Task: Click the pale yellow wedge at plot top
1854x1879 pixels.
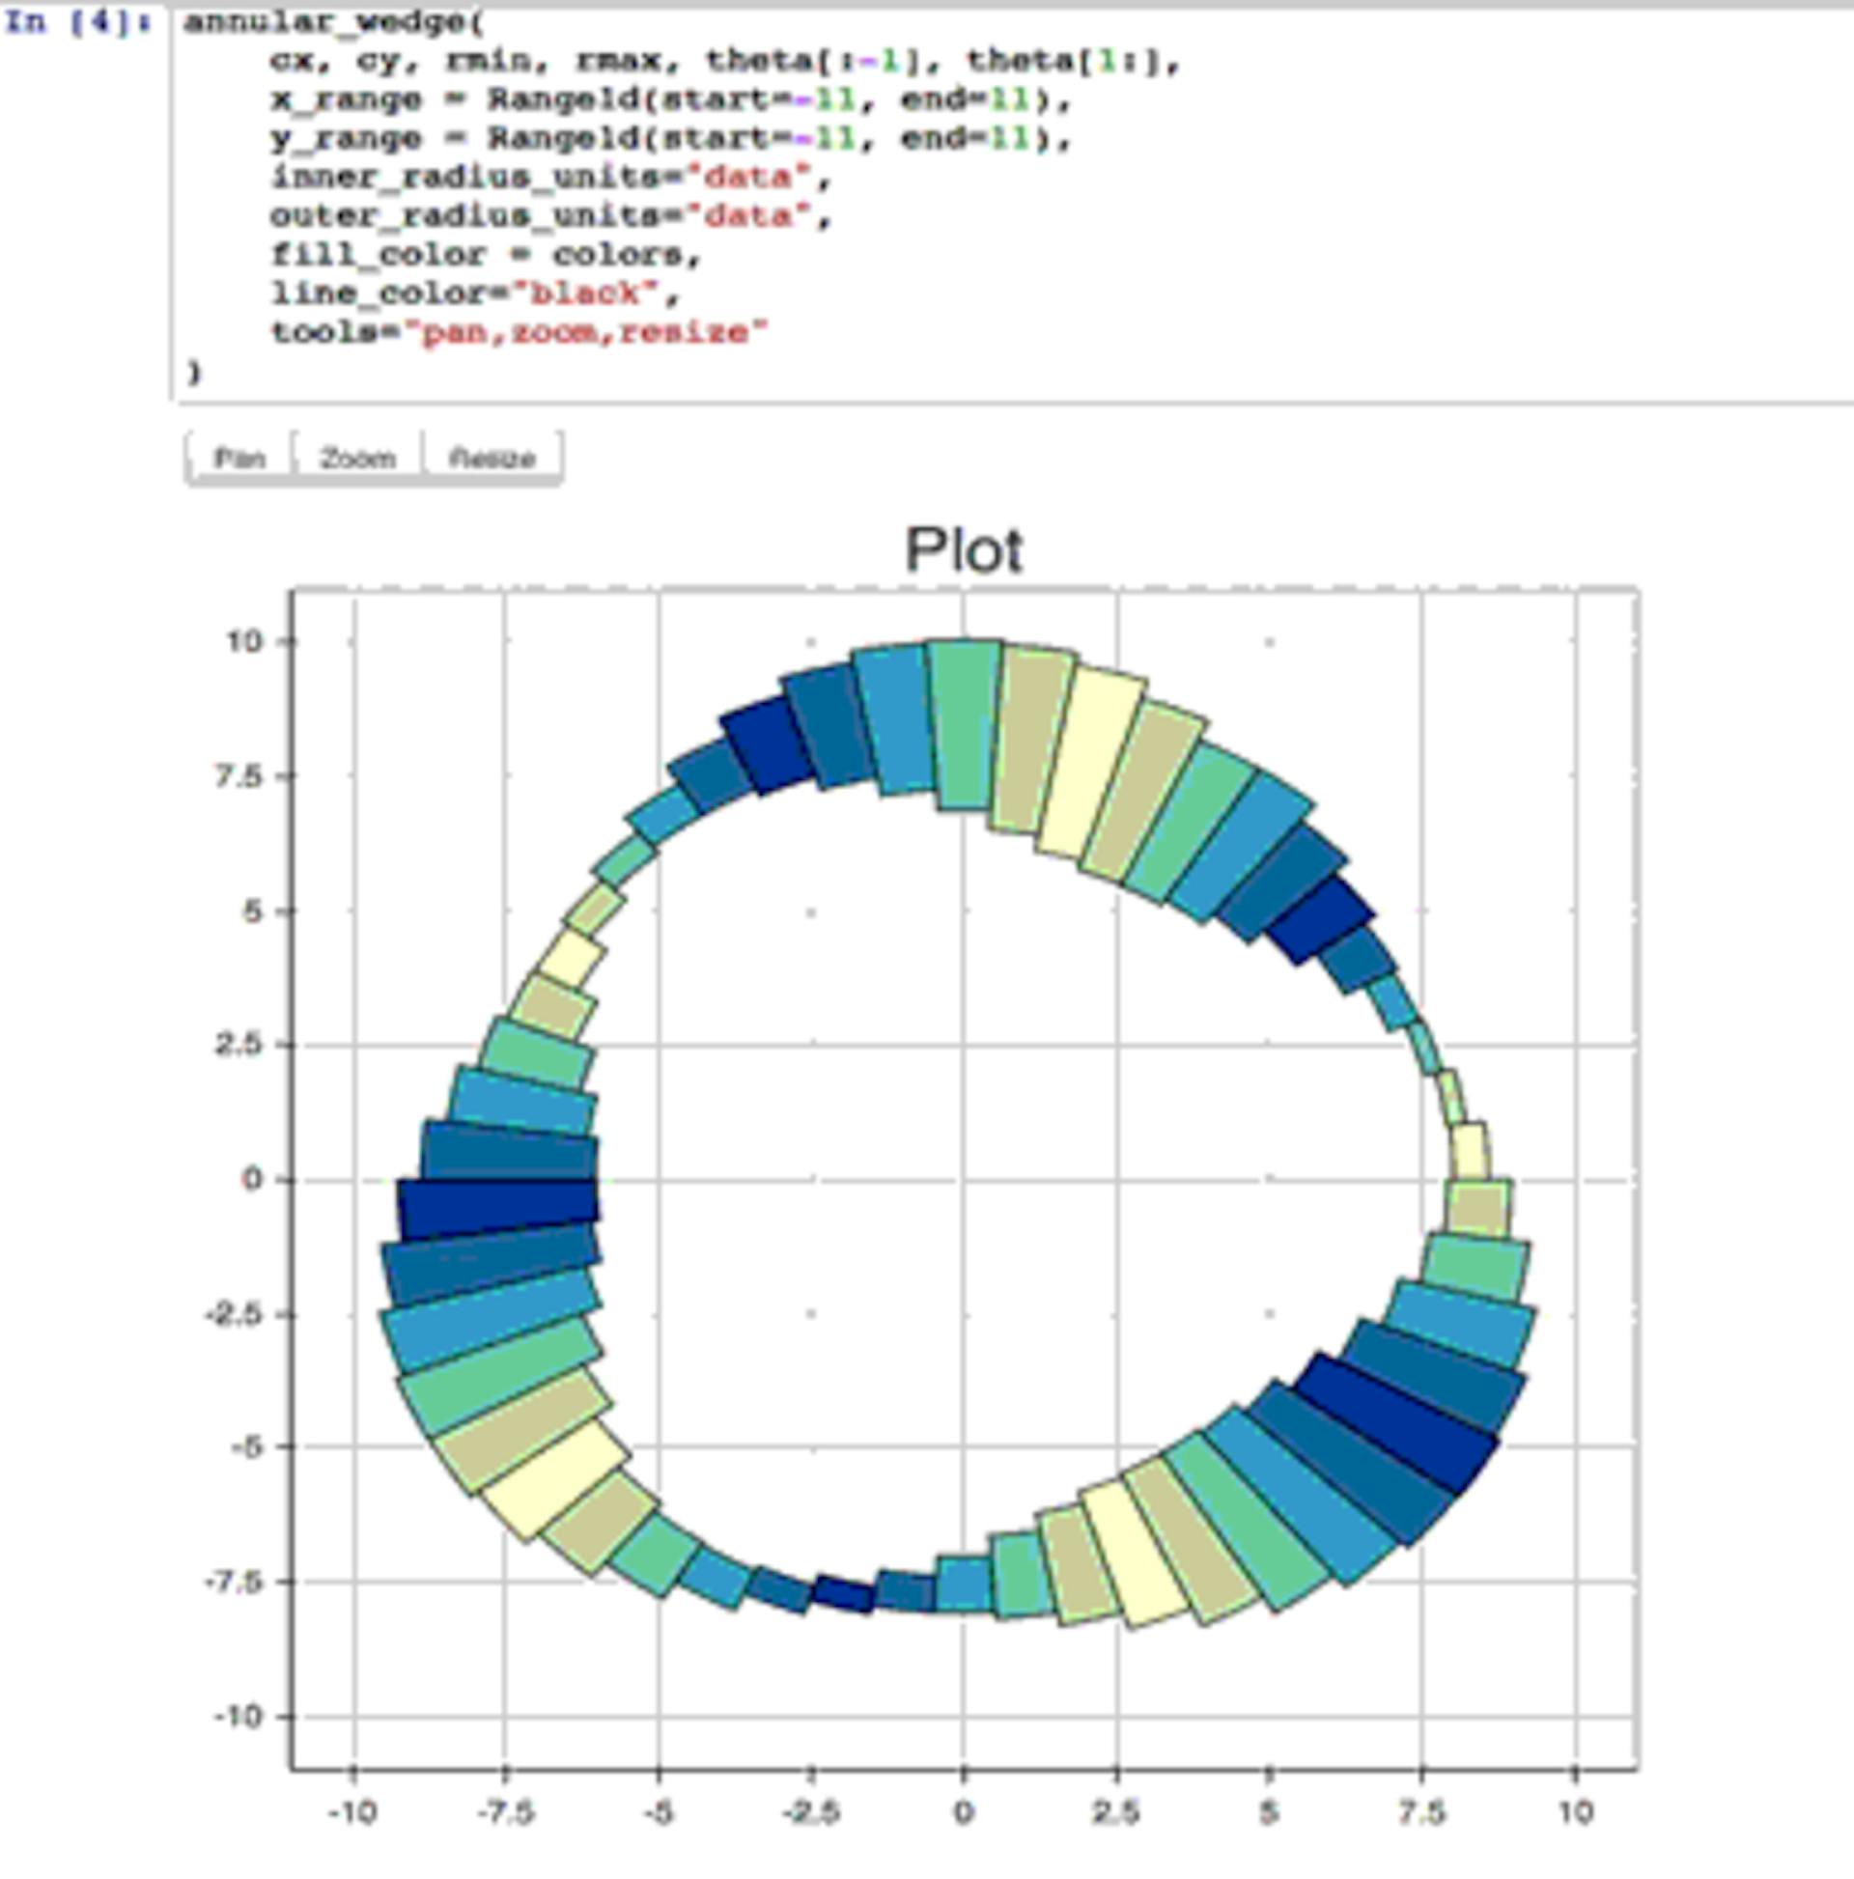Action: pyautogui.click(x=1089, y=764)
